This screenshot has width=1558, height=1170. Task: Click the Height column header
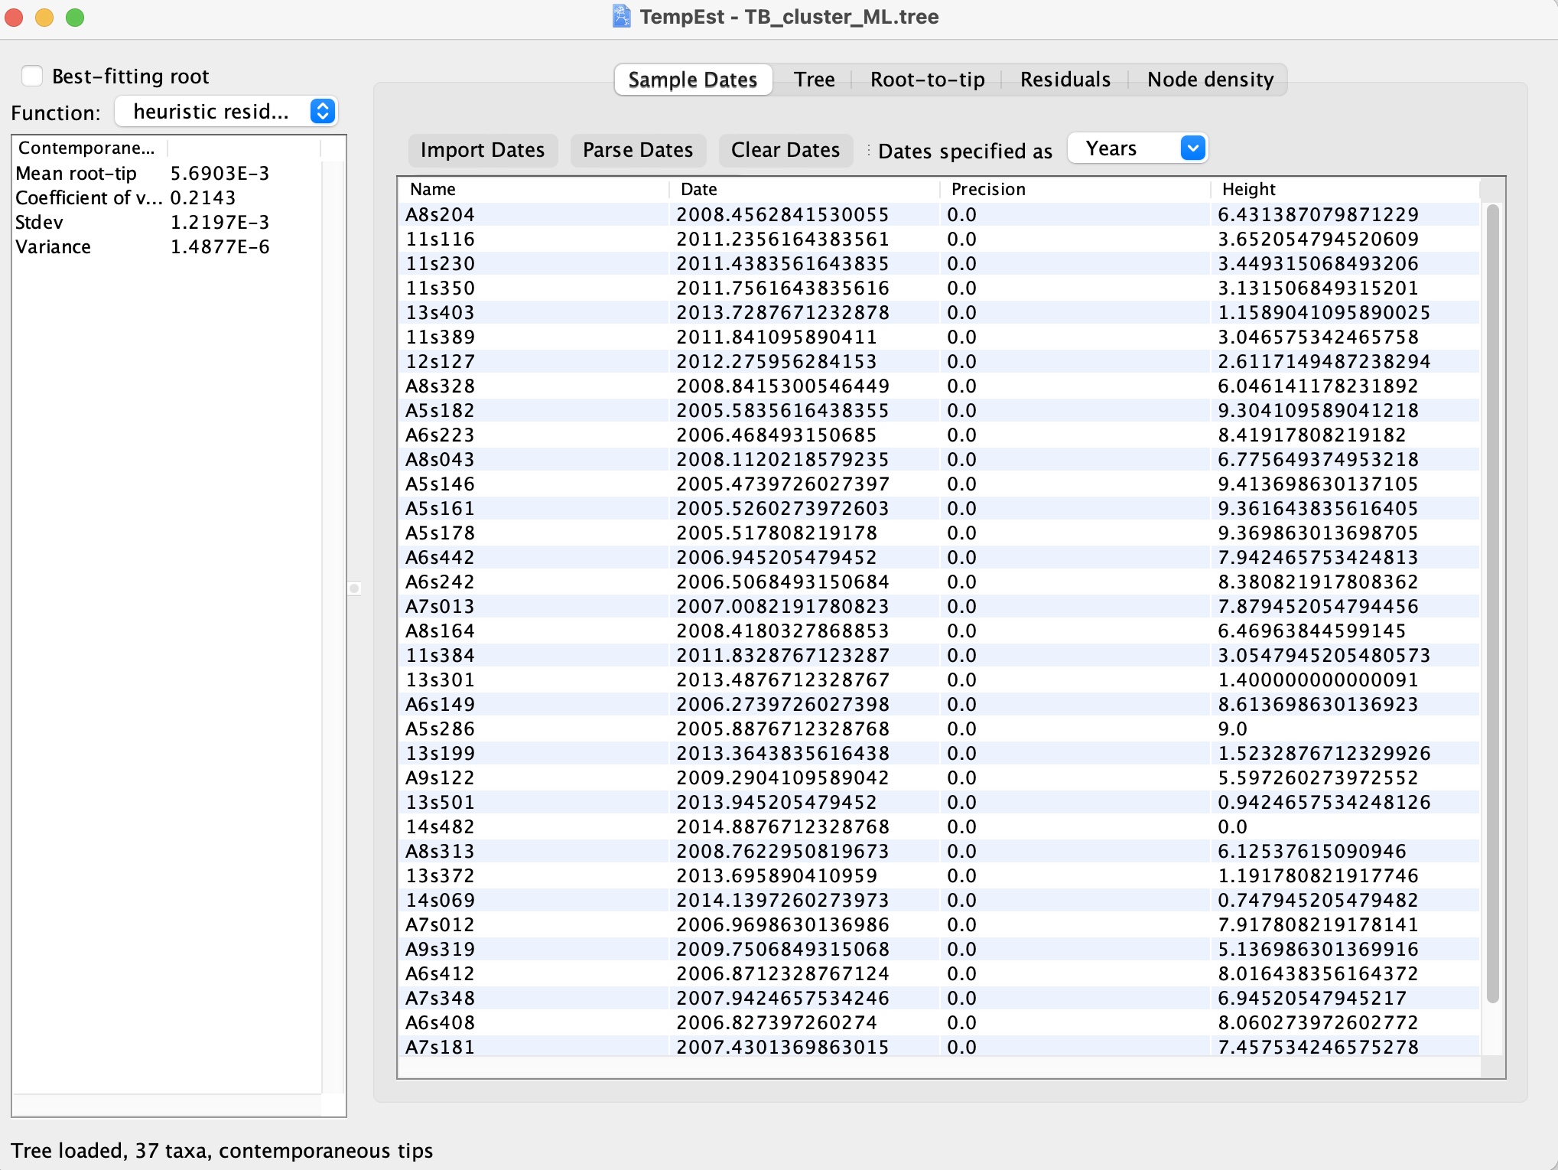(1345, 189)
